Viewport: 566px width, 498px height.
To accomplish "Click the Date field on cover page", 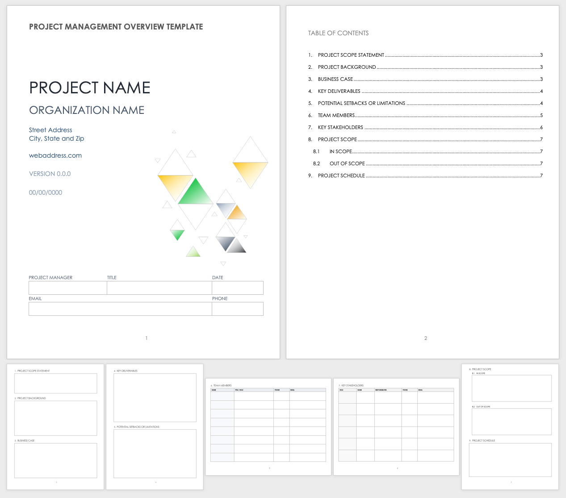I will point(237,288).
